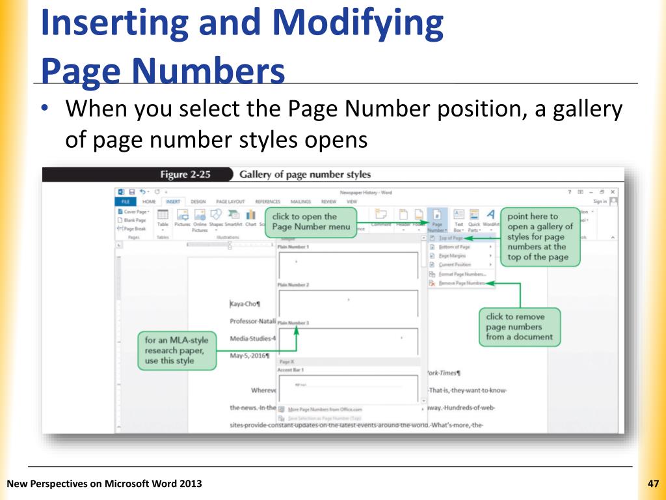Collapse the ribbon with the caret
666x500 pixels.
(613, 238)
